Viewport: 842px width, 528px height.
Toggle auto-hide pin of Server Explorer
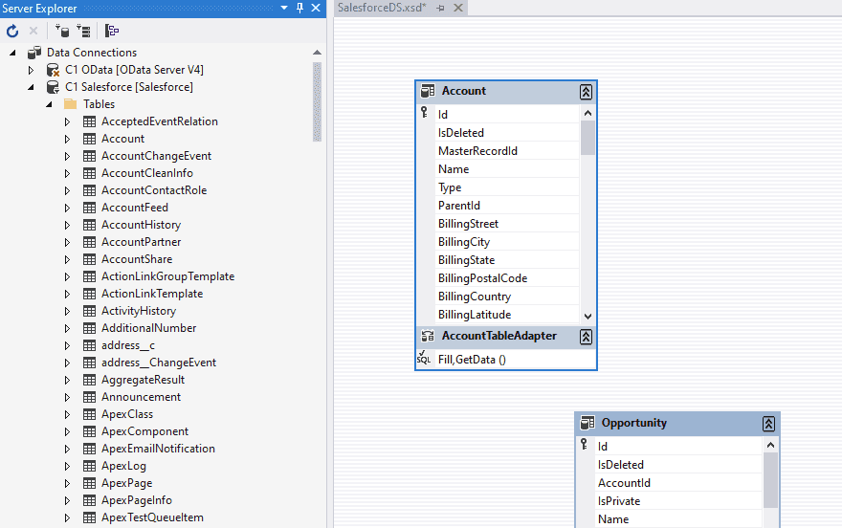[x=299, y=8]
